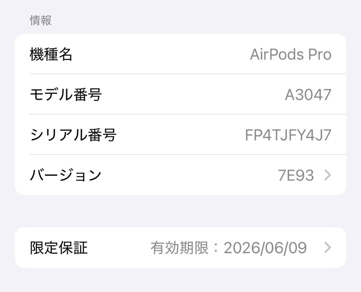The image size is (361, 292).
Task: Open the バージョン row
Action: click(180, 175)
